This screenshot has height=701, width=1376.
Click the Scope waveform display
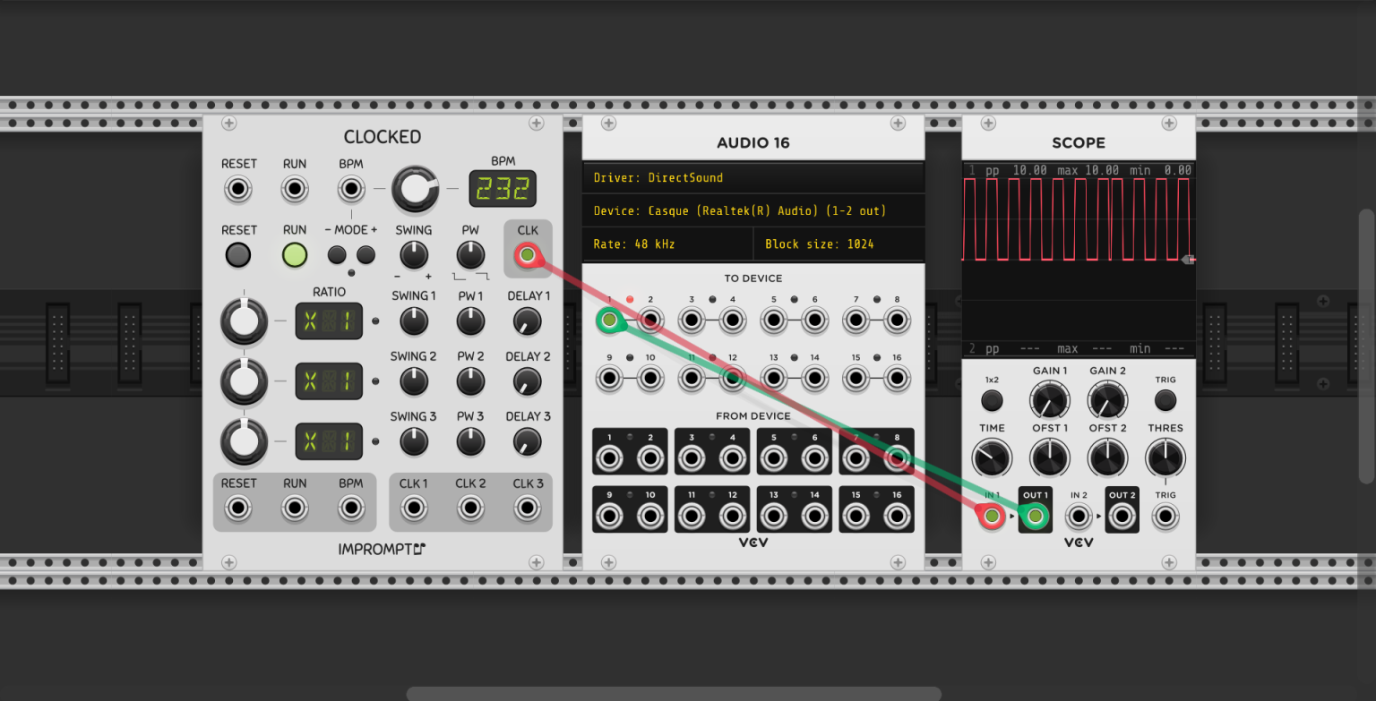point(1079,260)
